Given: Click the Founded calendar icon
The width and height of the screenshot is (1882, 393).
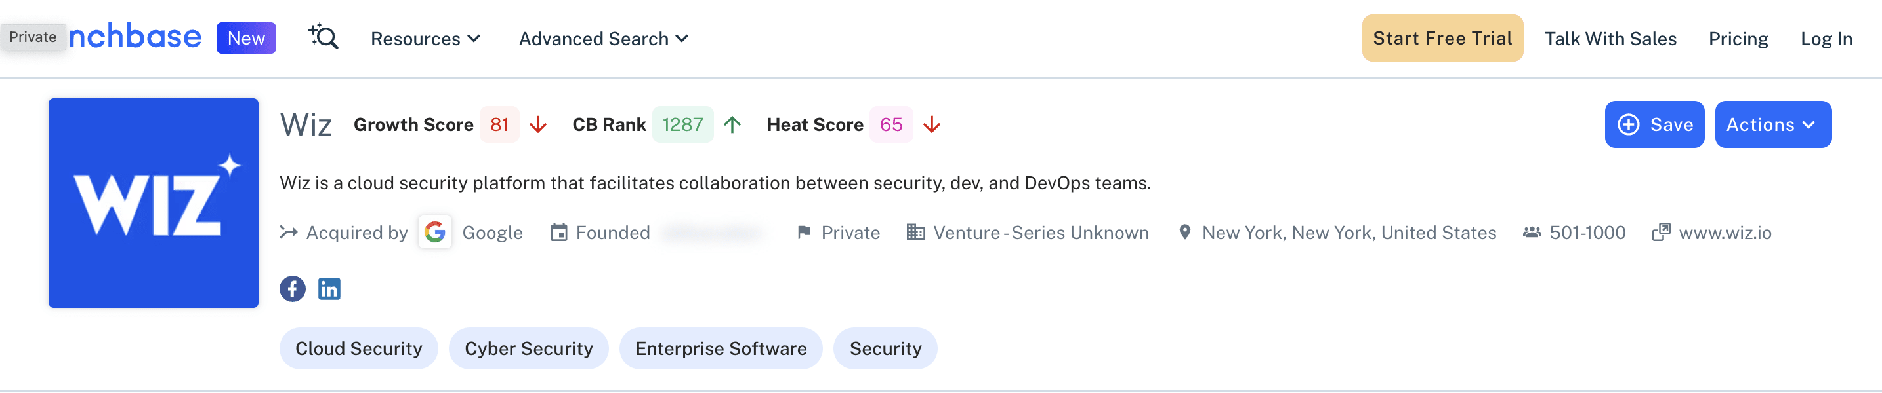Looking at the screenshot, I should 559,232.
